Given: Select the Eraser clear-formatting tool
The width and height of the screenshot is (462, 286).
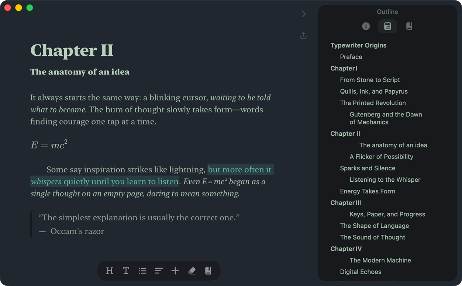Looking at the screenshot, I should (x=192, y=271).
